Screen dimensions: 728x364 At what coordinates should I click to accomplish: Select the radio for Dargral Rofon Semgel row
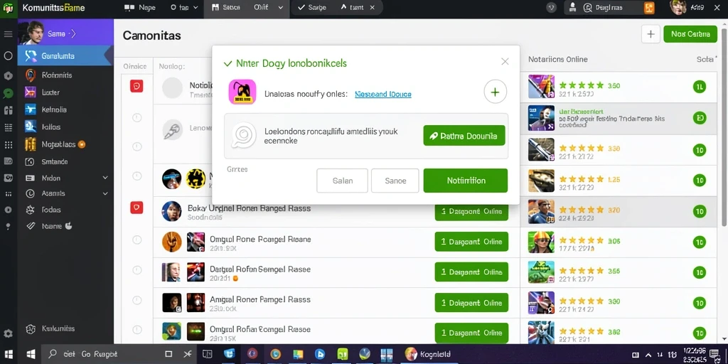[137, 269]
